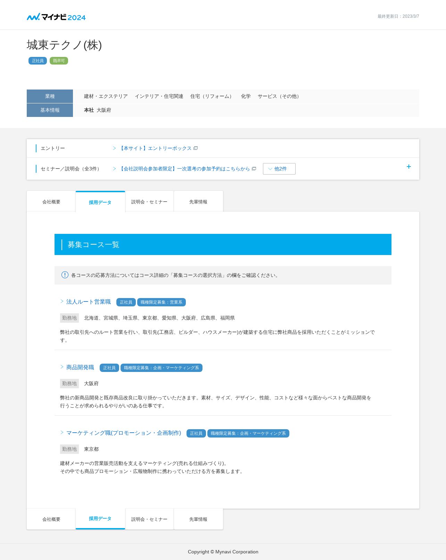This screenshot has width=446, height=560.
Task: Click 化学 industry text
Action: 246,96
